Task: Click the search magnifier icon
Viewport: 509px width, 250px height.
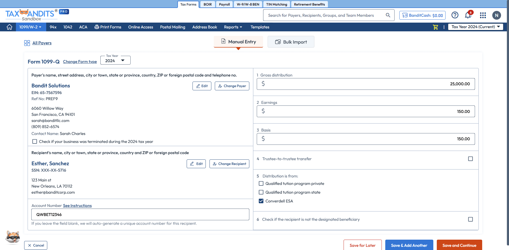Action: [388, 15]
